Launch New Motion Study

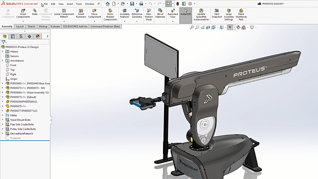pyautogui.click(x=149, y=14)
